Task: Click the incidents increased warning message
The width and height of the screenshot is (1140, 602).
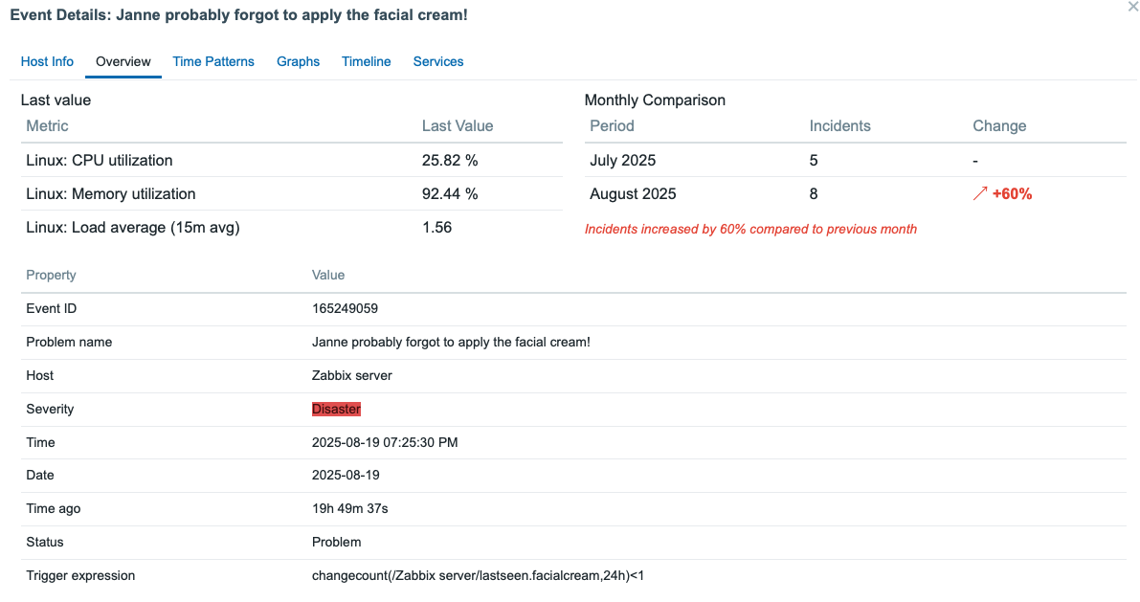Action: 750,229
